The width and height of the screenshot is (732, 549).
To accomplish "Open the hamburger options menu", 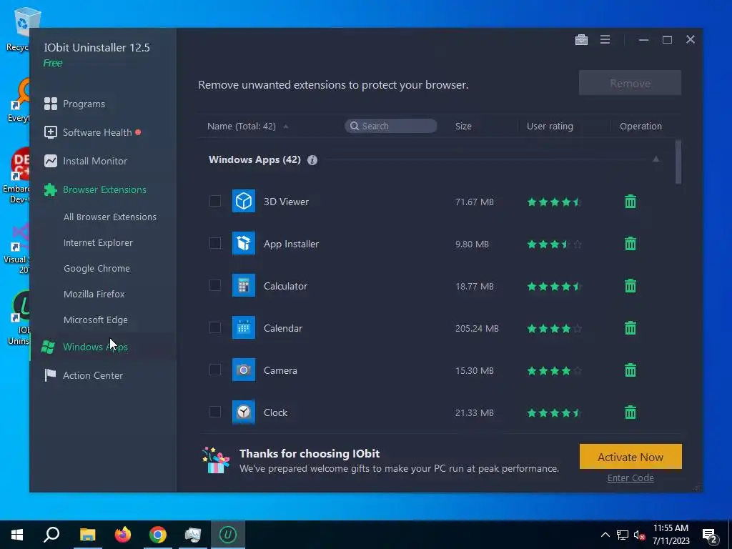I will [x=605, y=40].
